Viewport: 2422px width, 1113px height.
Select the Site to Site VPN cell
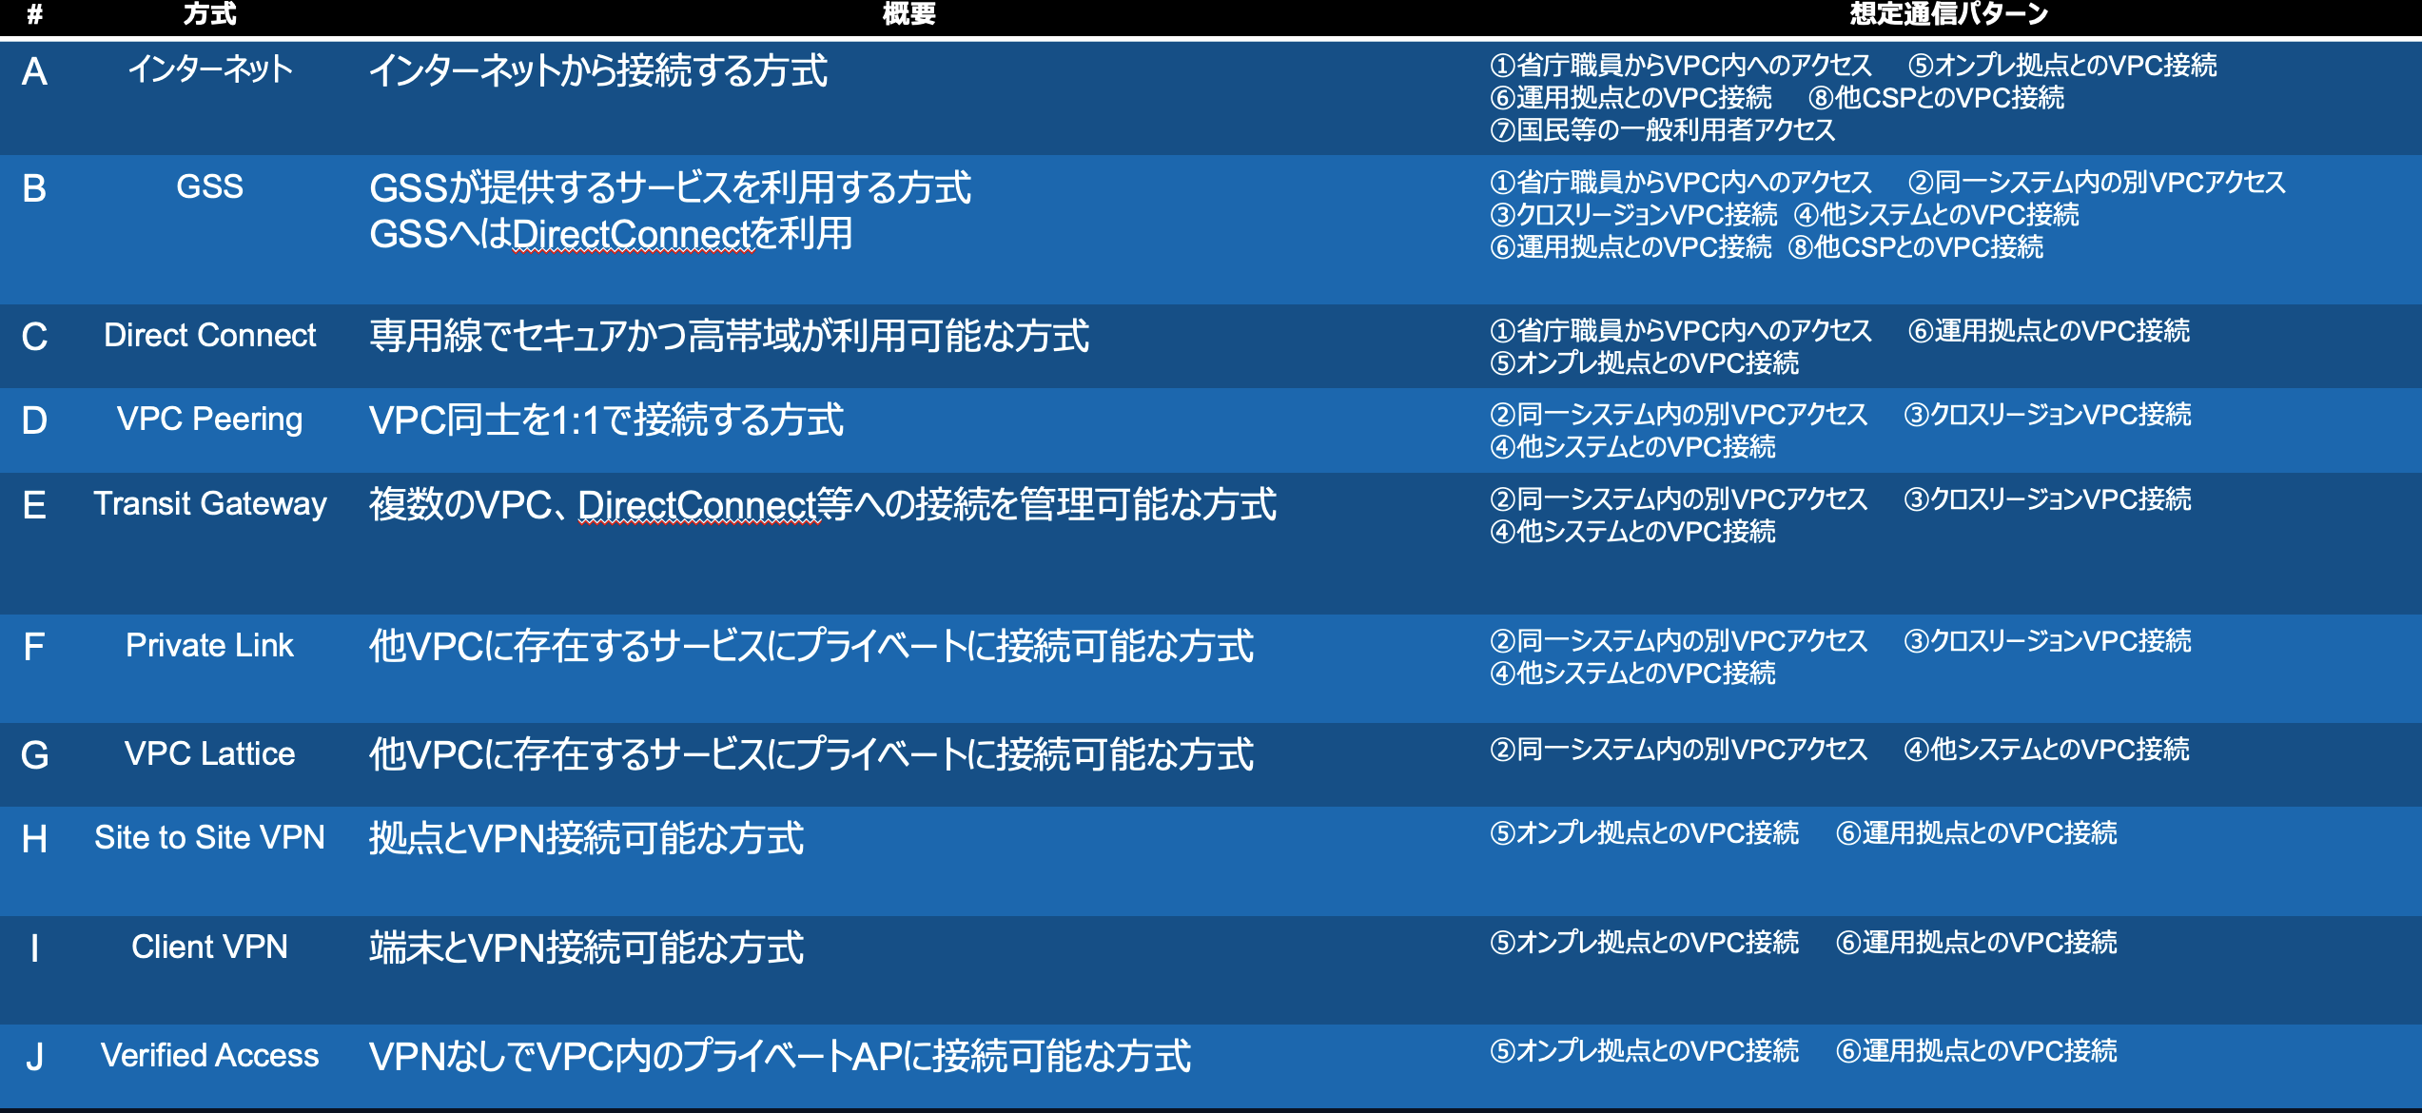pyautogui.click(x=209, y=838)
